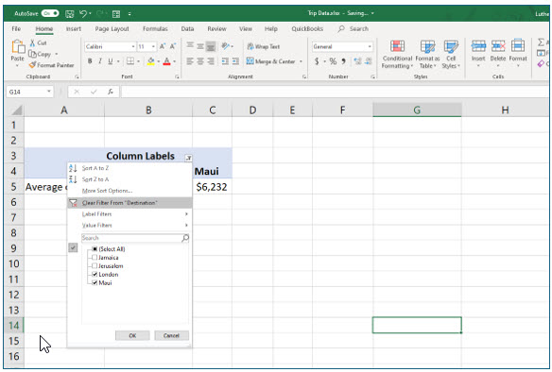552x372 pixels.
Task: Clear Filter From "Destination"
Action: tap(129, 203)
